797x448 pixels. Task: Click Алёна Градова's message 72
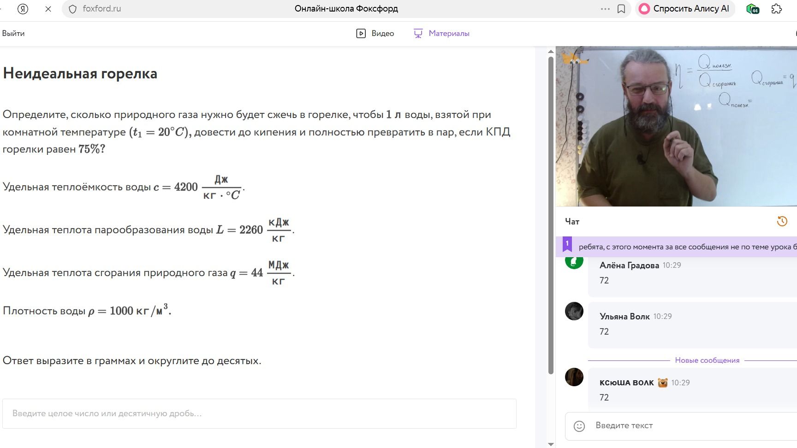click(x=604, y=280)
